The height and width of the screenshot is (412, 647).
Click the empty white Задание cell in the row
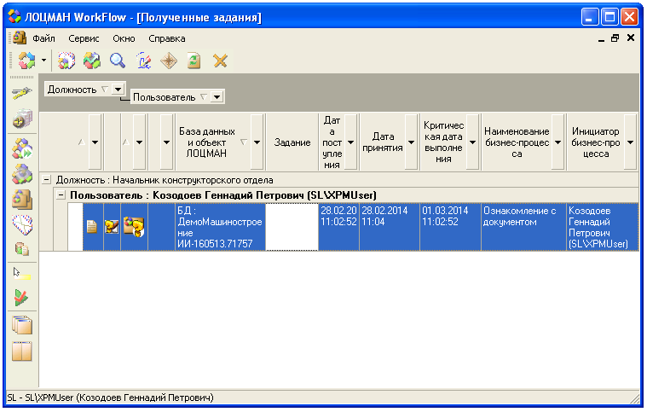[292, 227]
